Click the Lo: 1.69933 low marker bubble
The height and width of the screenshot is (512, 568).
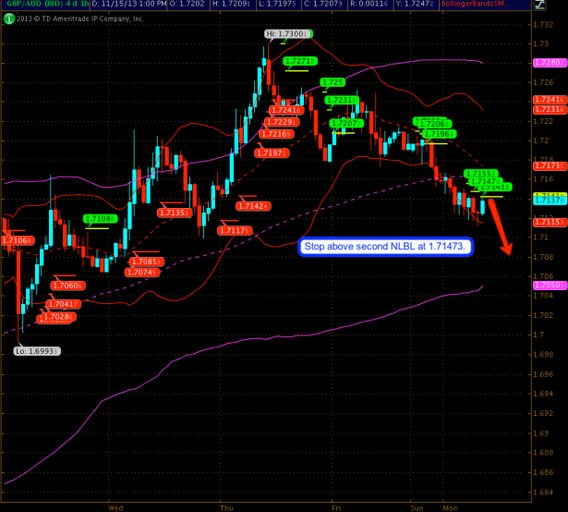click(x=37, y=351)
